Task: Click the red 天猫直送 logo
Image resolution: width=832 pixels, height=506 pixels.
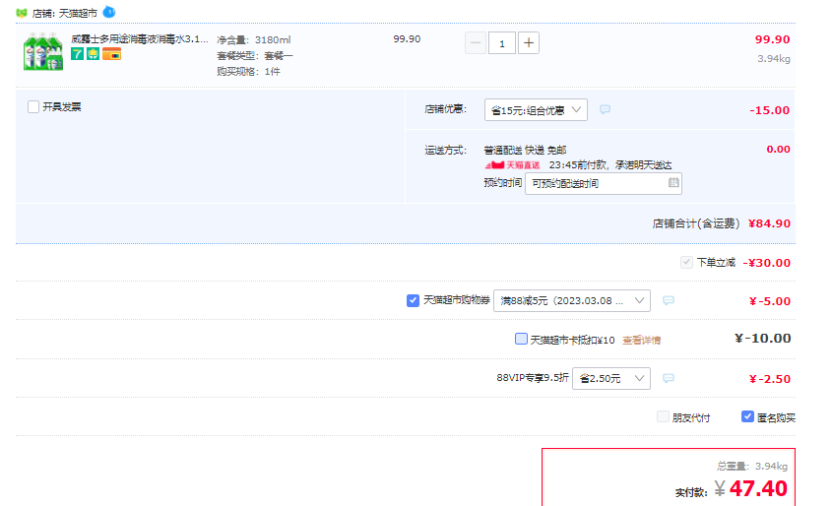Action: (512, 165)
